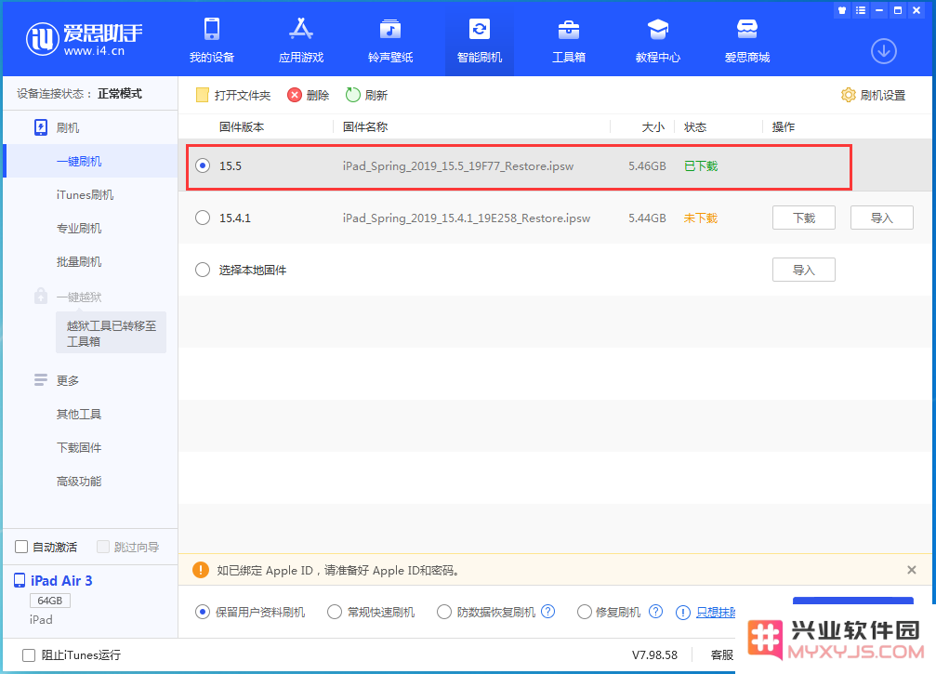This screenshot has width=936, height=674.
Task: Click the orange warning icon in notice bar
Action: tap(201, 570)
